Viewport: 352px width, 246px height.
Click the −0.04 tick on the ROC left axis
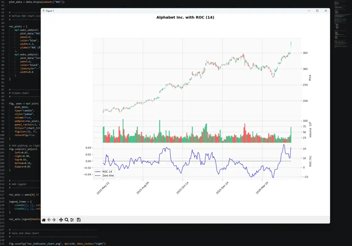(x=87, y=175)
